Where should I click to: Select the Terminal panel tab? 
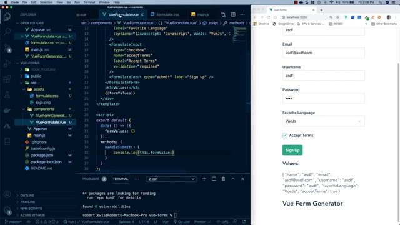pos(121,179)
